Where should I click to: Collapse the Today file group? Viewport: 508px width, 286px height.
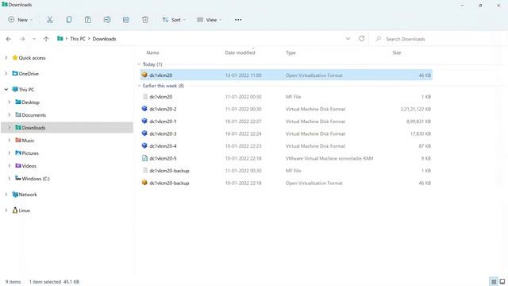click(140, 64)
